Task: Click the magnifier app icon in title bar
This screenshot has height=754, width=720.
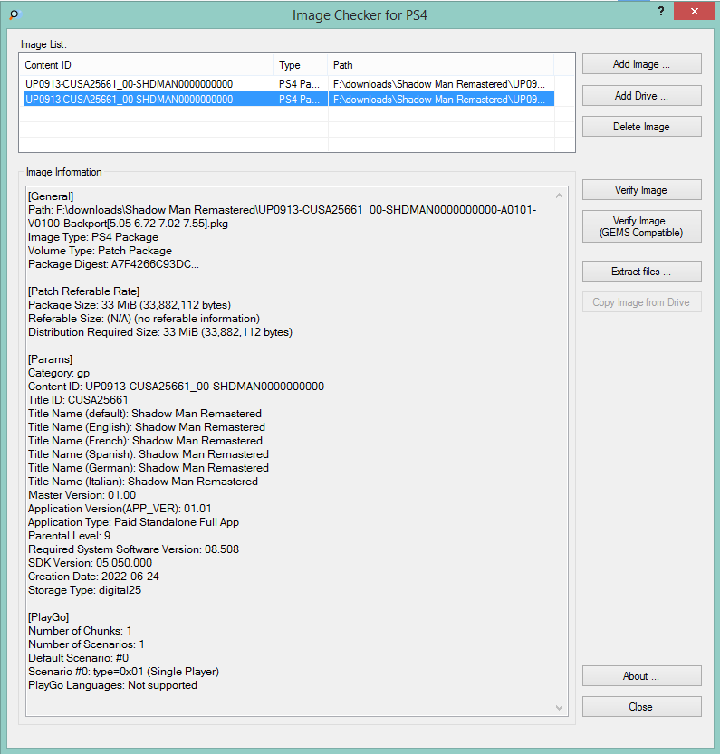Action: [x=14, y=14]
